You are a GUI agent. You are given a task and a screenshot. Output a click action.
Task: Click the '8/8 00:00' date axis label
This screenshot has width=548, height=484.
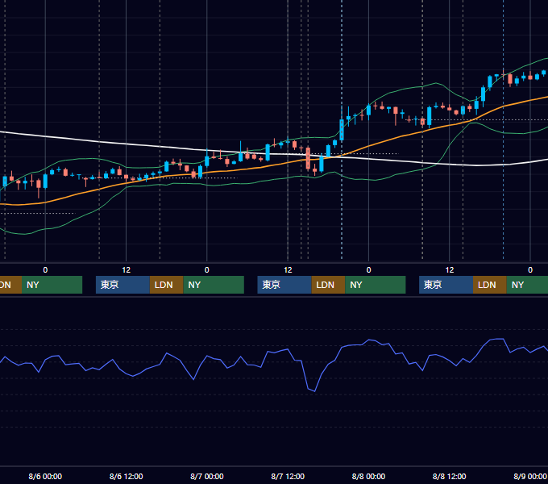click(368, 476)
